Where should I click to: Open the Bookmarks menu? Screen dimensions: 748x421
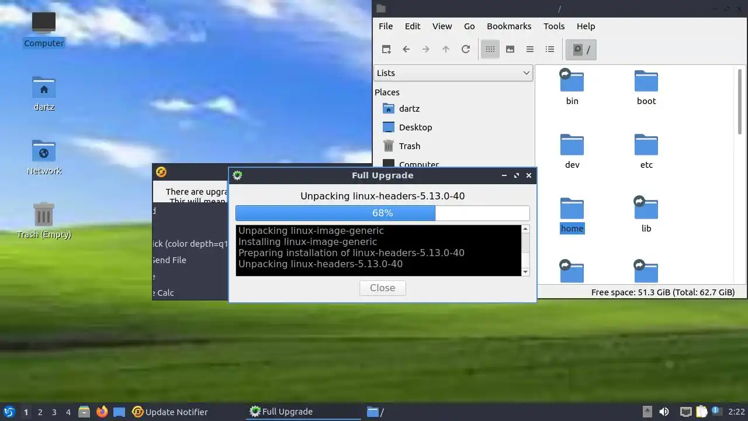[509, 26]
